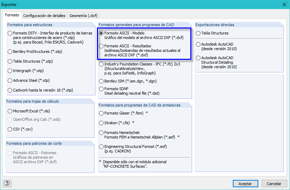Open Configuración de detalles tab
Image resolution: width=290 pixels, height=190 pixels.
point(44,16)
